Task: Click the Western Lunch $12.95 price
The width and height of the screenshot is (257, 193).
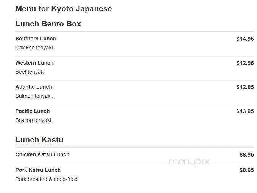Action: pos(245,63)
